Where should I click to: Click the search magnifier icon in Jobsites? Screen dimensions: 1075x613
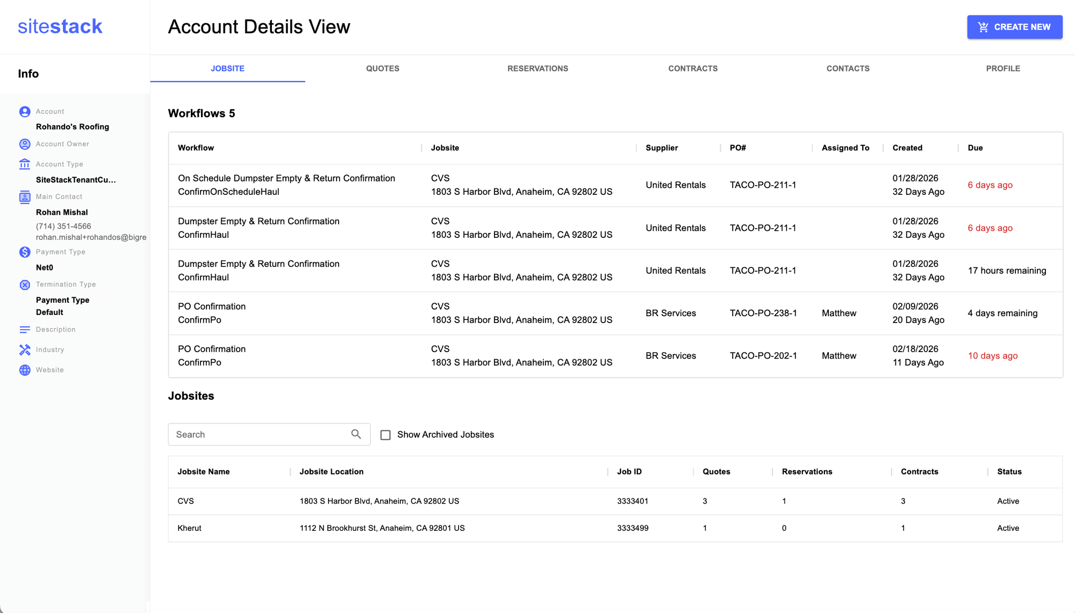click(356, 434)
